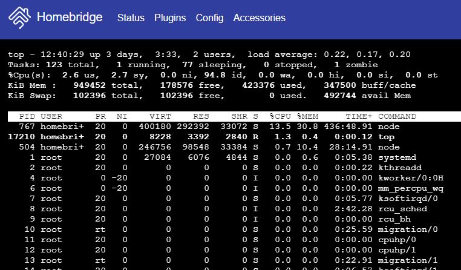461x270 pixels.
Task: Click the 12:40:29 uptime timestamp
Action: click(62, 54)
